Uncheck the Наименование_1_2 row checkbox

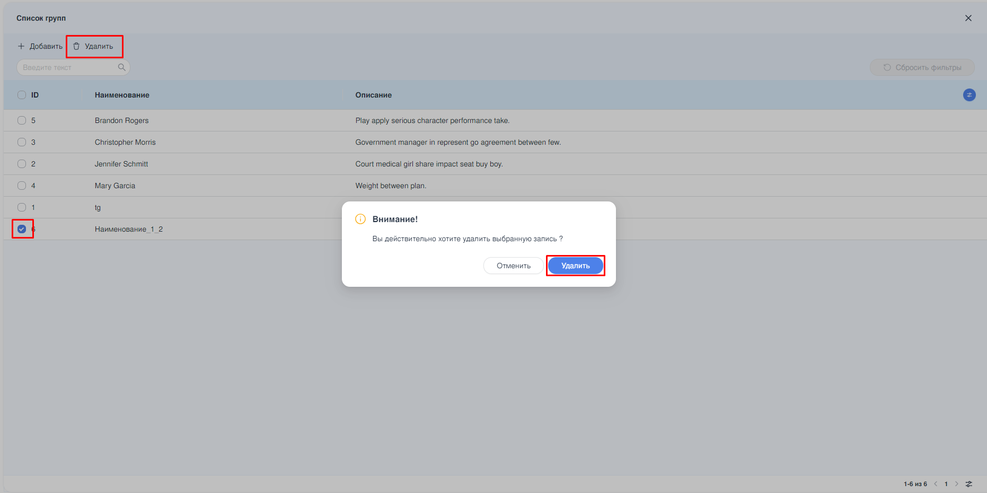coord(22,229)
